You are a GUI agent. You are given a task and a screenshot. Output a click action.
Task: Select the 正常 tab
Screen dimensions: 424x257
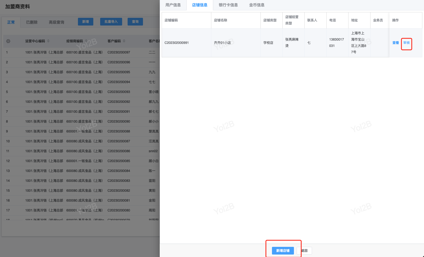click(x=11, y=22)
